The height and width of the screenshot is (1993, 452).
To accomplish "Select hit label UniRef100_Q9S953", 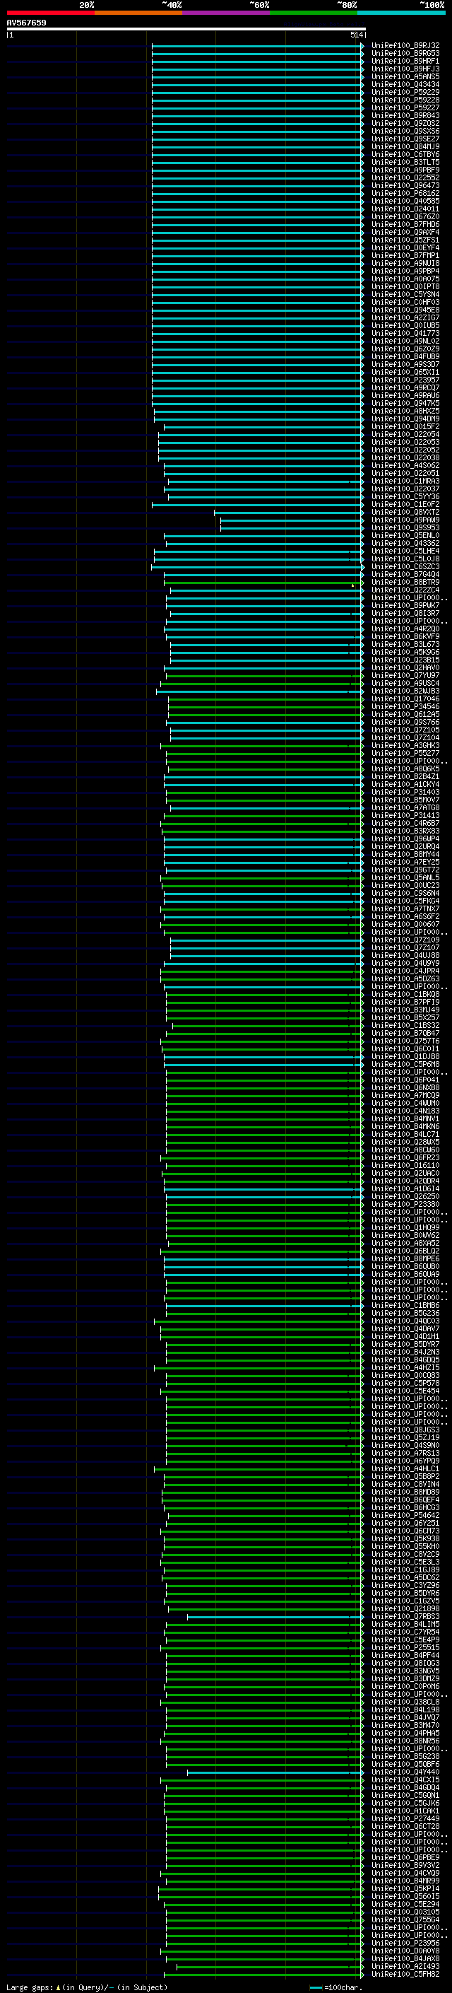I will [x=405, y=527].
